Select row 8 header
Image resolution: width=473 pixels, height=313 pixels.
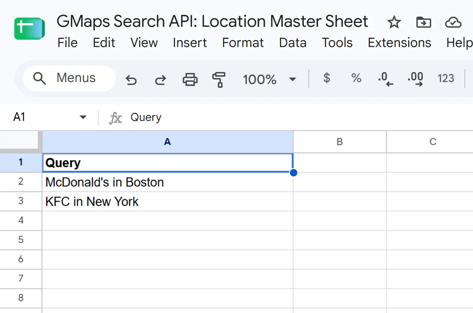[21, 298]
